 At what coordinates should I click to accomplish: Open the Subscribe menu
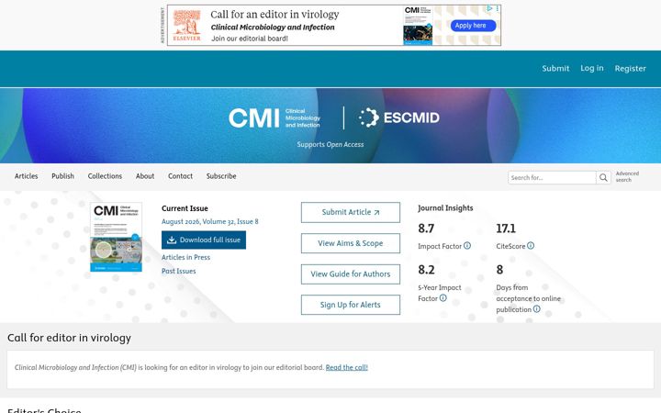tap(221, 176)
